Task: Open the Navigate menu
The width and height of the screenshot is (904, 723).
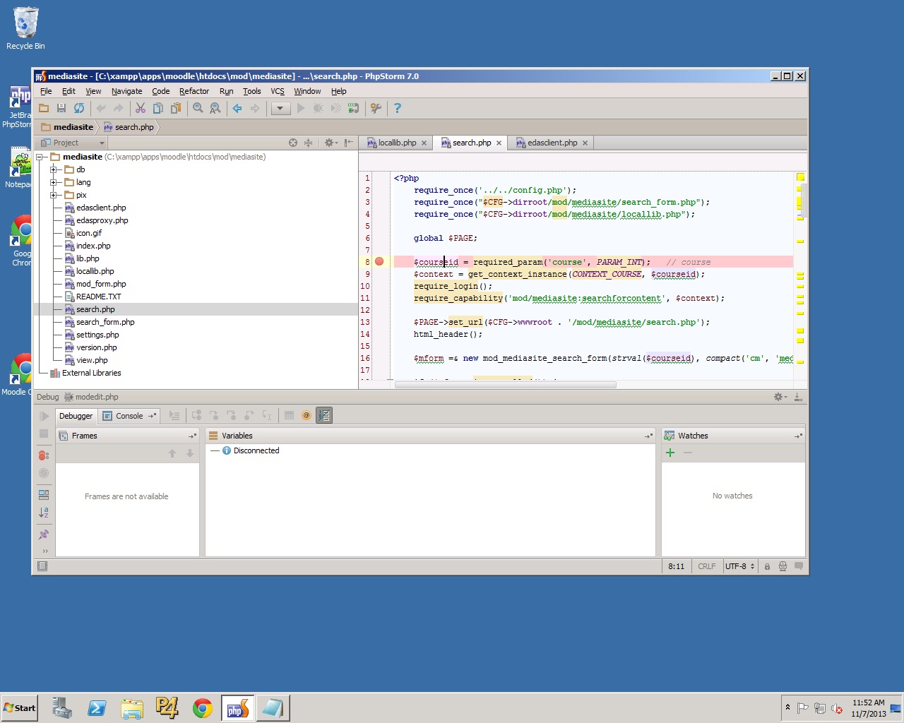Action: (x=127, y=91)
